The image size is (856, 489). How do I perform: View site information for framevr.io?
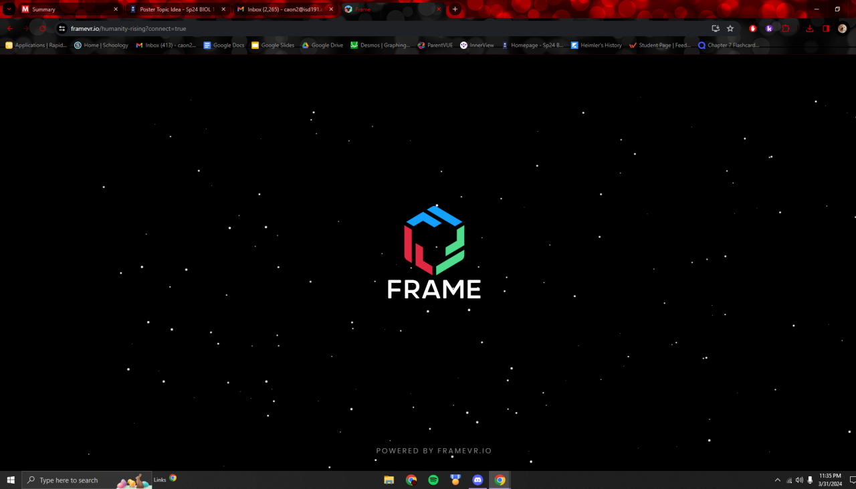click(62, 29)
